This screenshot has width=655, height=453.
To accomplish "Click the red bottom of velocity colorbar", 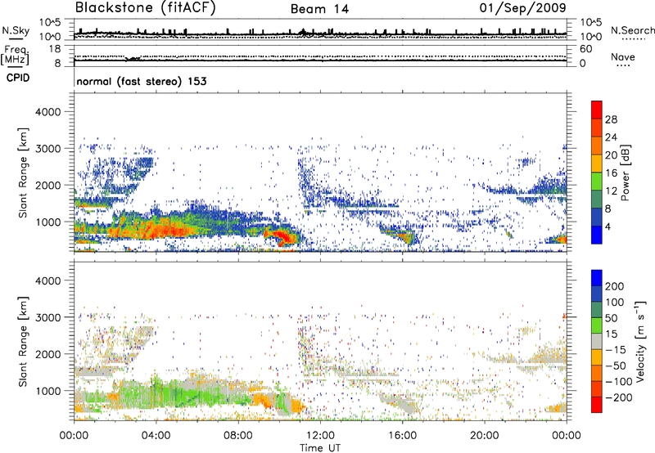I will click(597, 405).
